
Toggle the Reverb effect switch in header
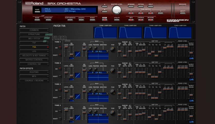click(150, 20)
